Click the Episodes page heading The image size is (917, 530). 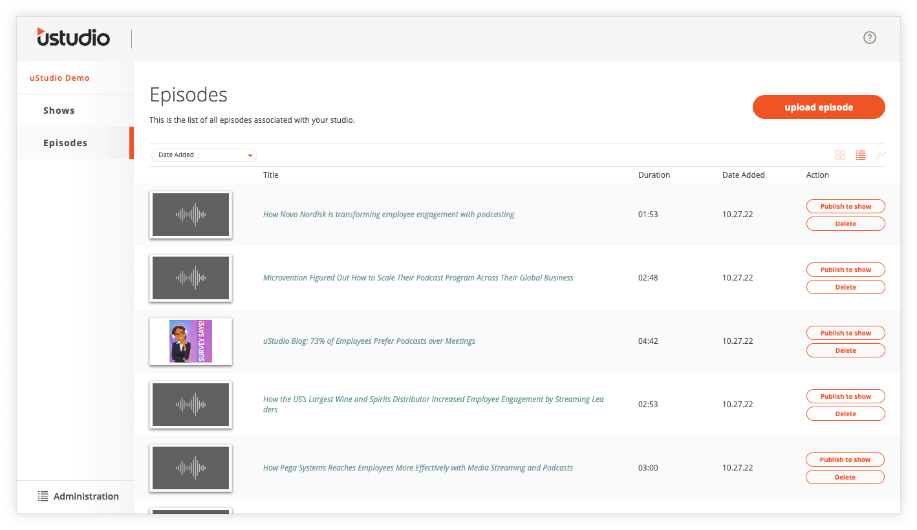click(189, 95)
